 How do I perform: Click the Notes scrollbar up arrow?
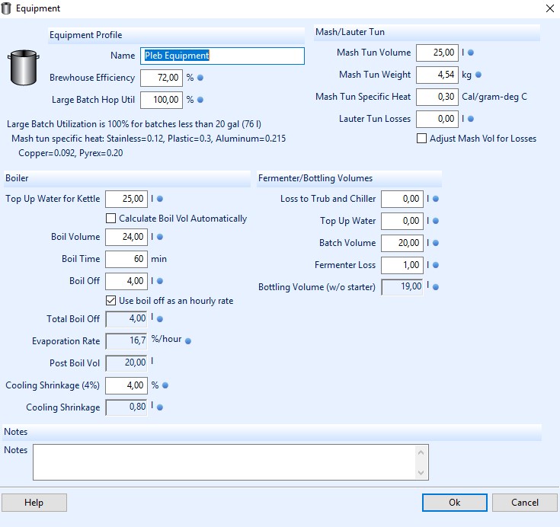coord(421,452)
